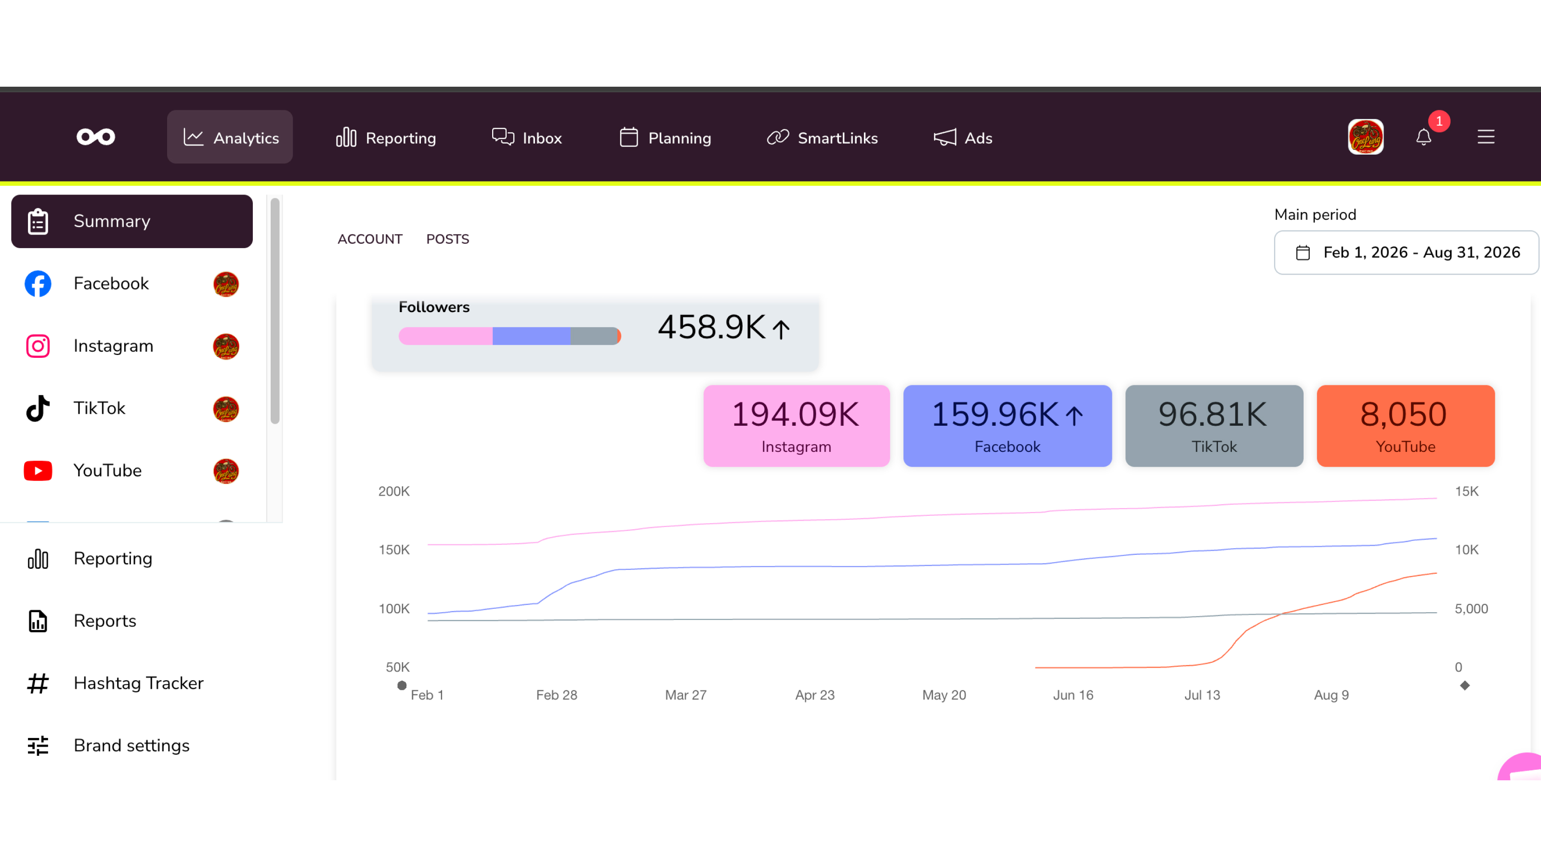Go to the Reporting top menu
1541x867 pixels.
point(386,138)
